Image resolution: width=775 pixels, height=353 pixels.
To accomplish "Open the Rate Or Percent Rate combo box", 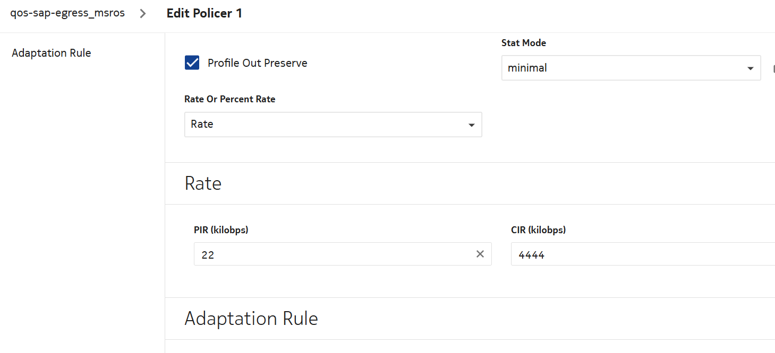I will [x=324, y=125].
